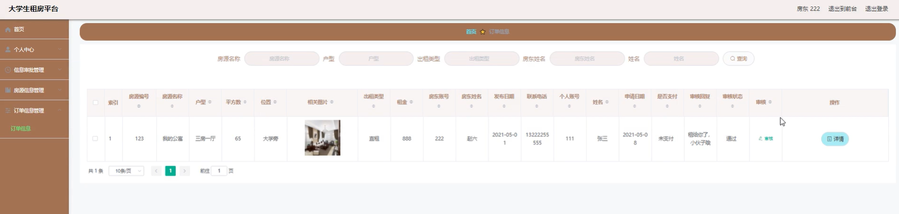The height and width of the screenshot is (214, 899).
Task: Sort by 房源名称 using its sort arrows
Action: (172, 106)
